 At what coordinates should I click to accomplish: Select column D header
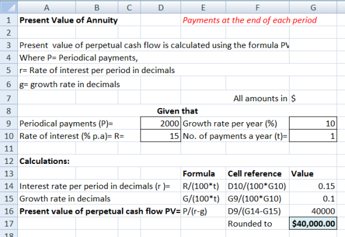161,7
